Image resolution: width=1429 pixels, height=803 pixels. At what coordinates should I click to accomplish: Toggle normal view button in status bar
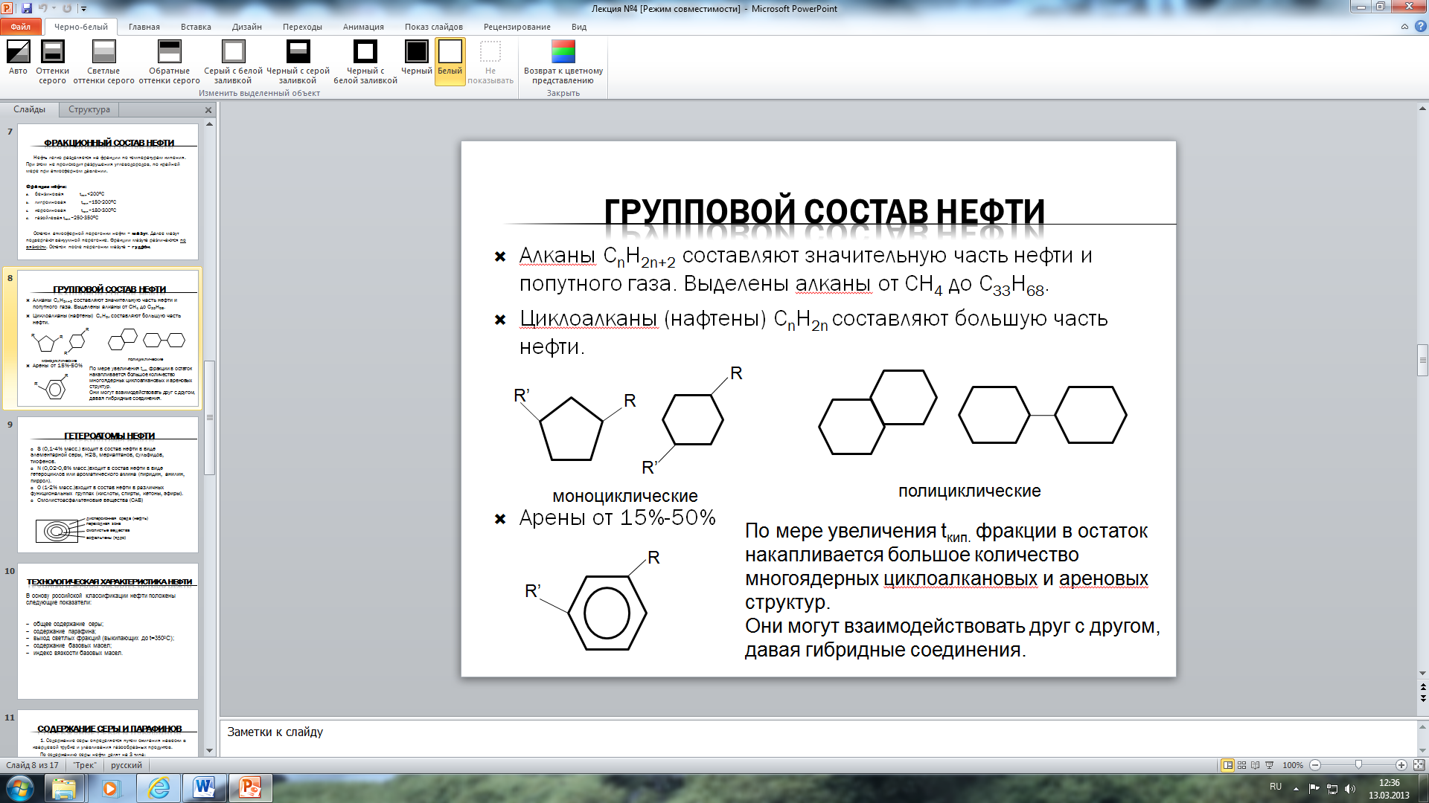point(1227,765)
